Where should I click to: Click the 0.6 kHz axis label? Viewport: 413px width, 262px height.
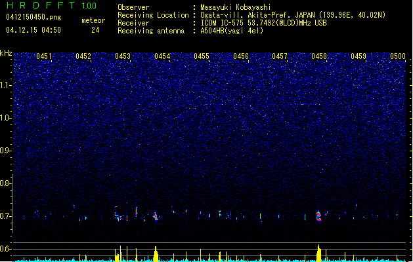[x=6, y=249]
